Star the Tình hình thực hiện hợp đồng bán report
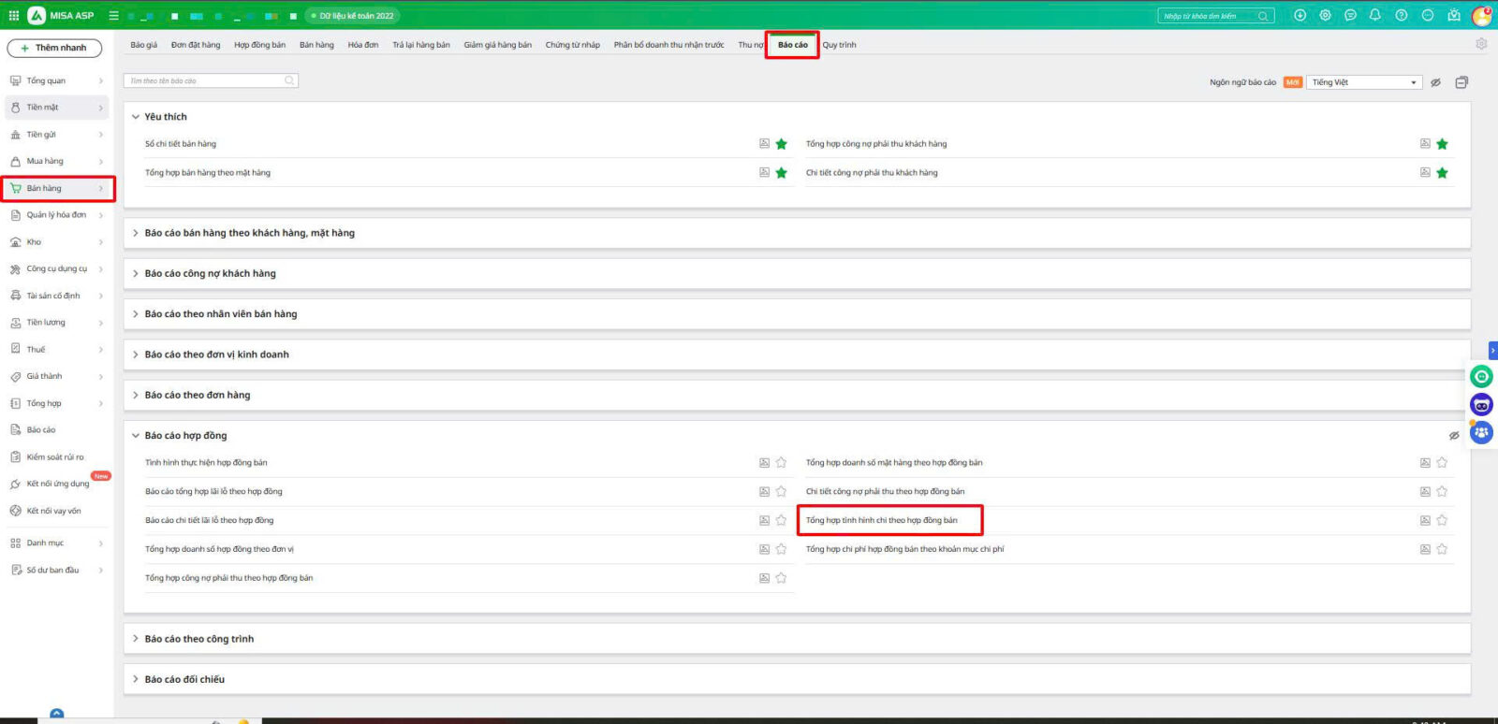1498x724 pixels. point(781,463)
